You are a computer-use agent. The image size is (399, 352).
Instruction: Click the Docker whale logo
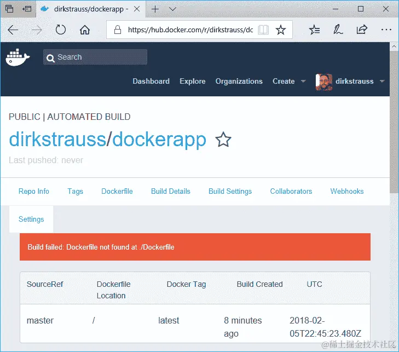coord(18,57)
